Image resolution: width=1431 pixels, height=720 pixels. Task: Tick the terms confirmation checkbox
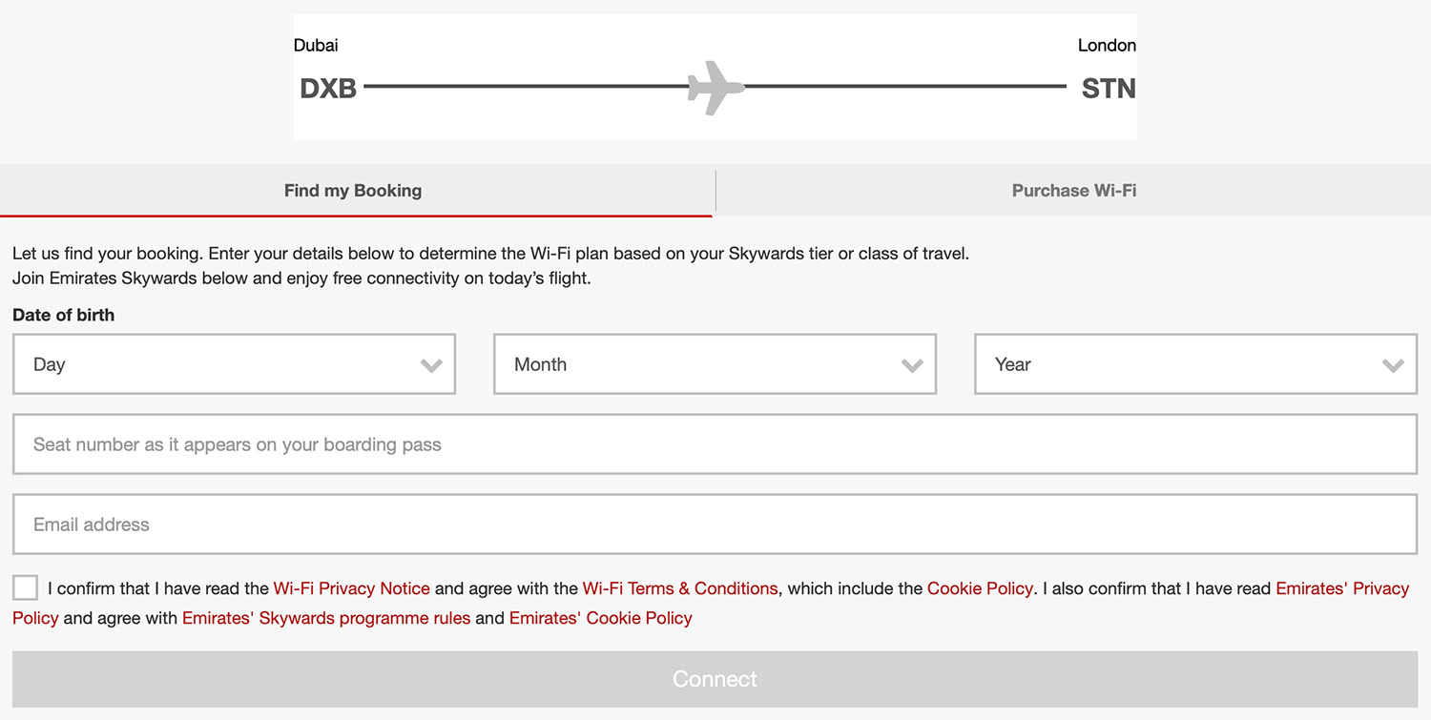(x=26, y=587)
